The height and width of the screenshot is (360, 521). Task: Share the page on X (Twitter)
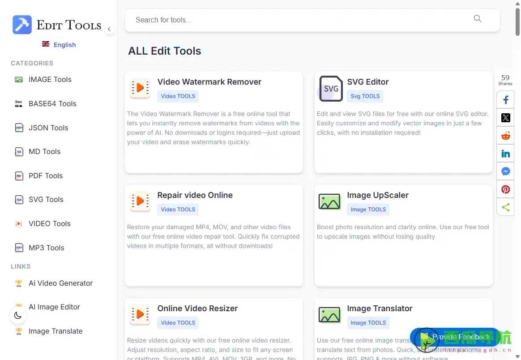click(505, 118)
